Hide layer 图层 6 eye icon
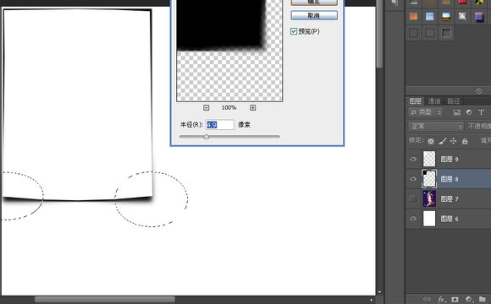Viewport: 491px width, 304px height. pyautogui.click(x=413, y=219)
